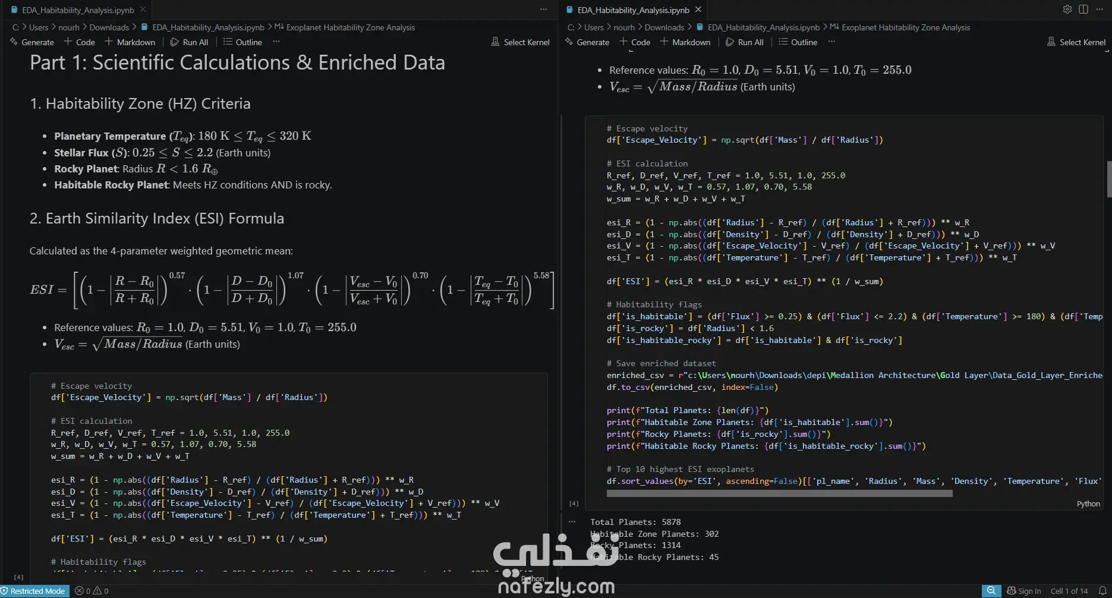Click the df.to_csv line in right cell
1112x598 pixels.
692,387
